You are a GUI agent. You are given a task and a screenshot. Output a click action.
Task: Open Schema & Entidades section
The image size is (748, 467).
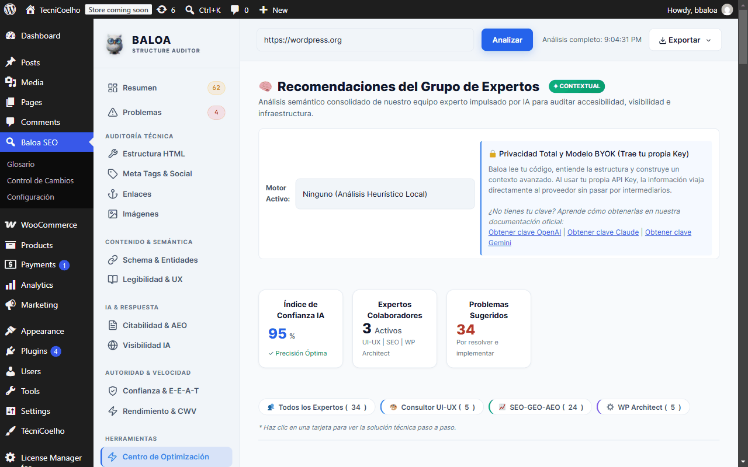166,260
